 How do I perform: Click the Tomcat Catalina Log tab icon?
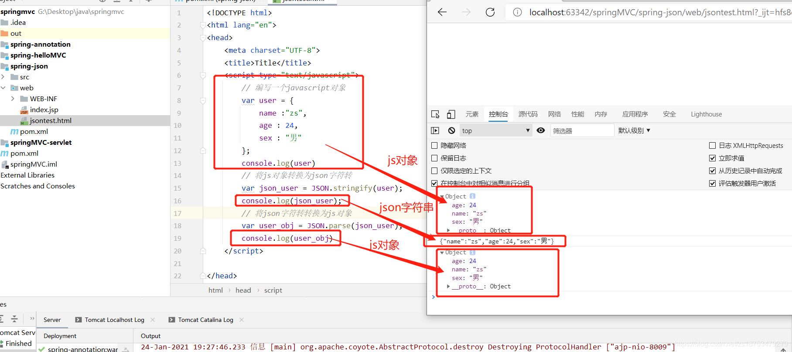pos(172,320)
